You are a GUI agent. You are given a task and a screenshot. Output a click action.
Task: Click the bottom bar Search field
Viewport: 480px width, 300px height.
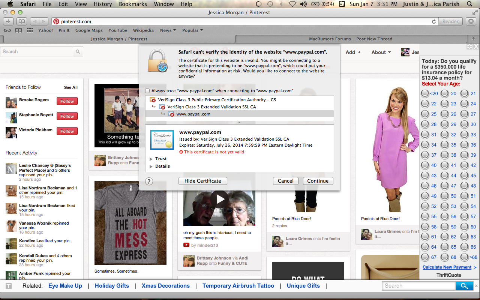click(x=419, y=286)
